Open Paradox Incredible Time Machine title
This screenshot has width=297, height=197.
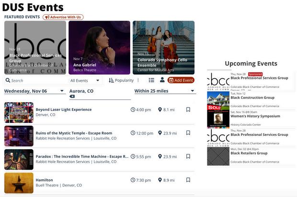(x=82, y=156)
